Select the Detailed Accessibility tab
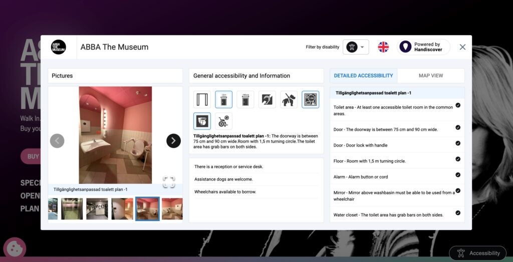The width and height of the screenshot is (513, 262). [363, 75]
